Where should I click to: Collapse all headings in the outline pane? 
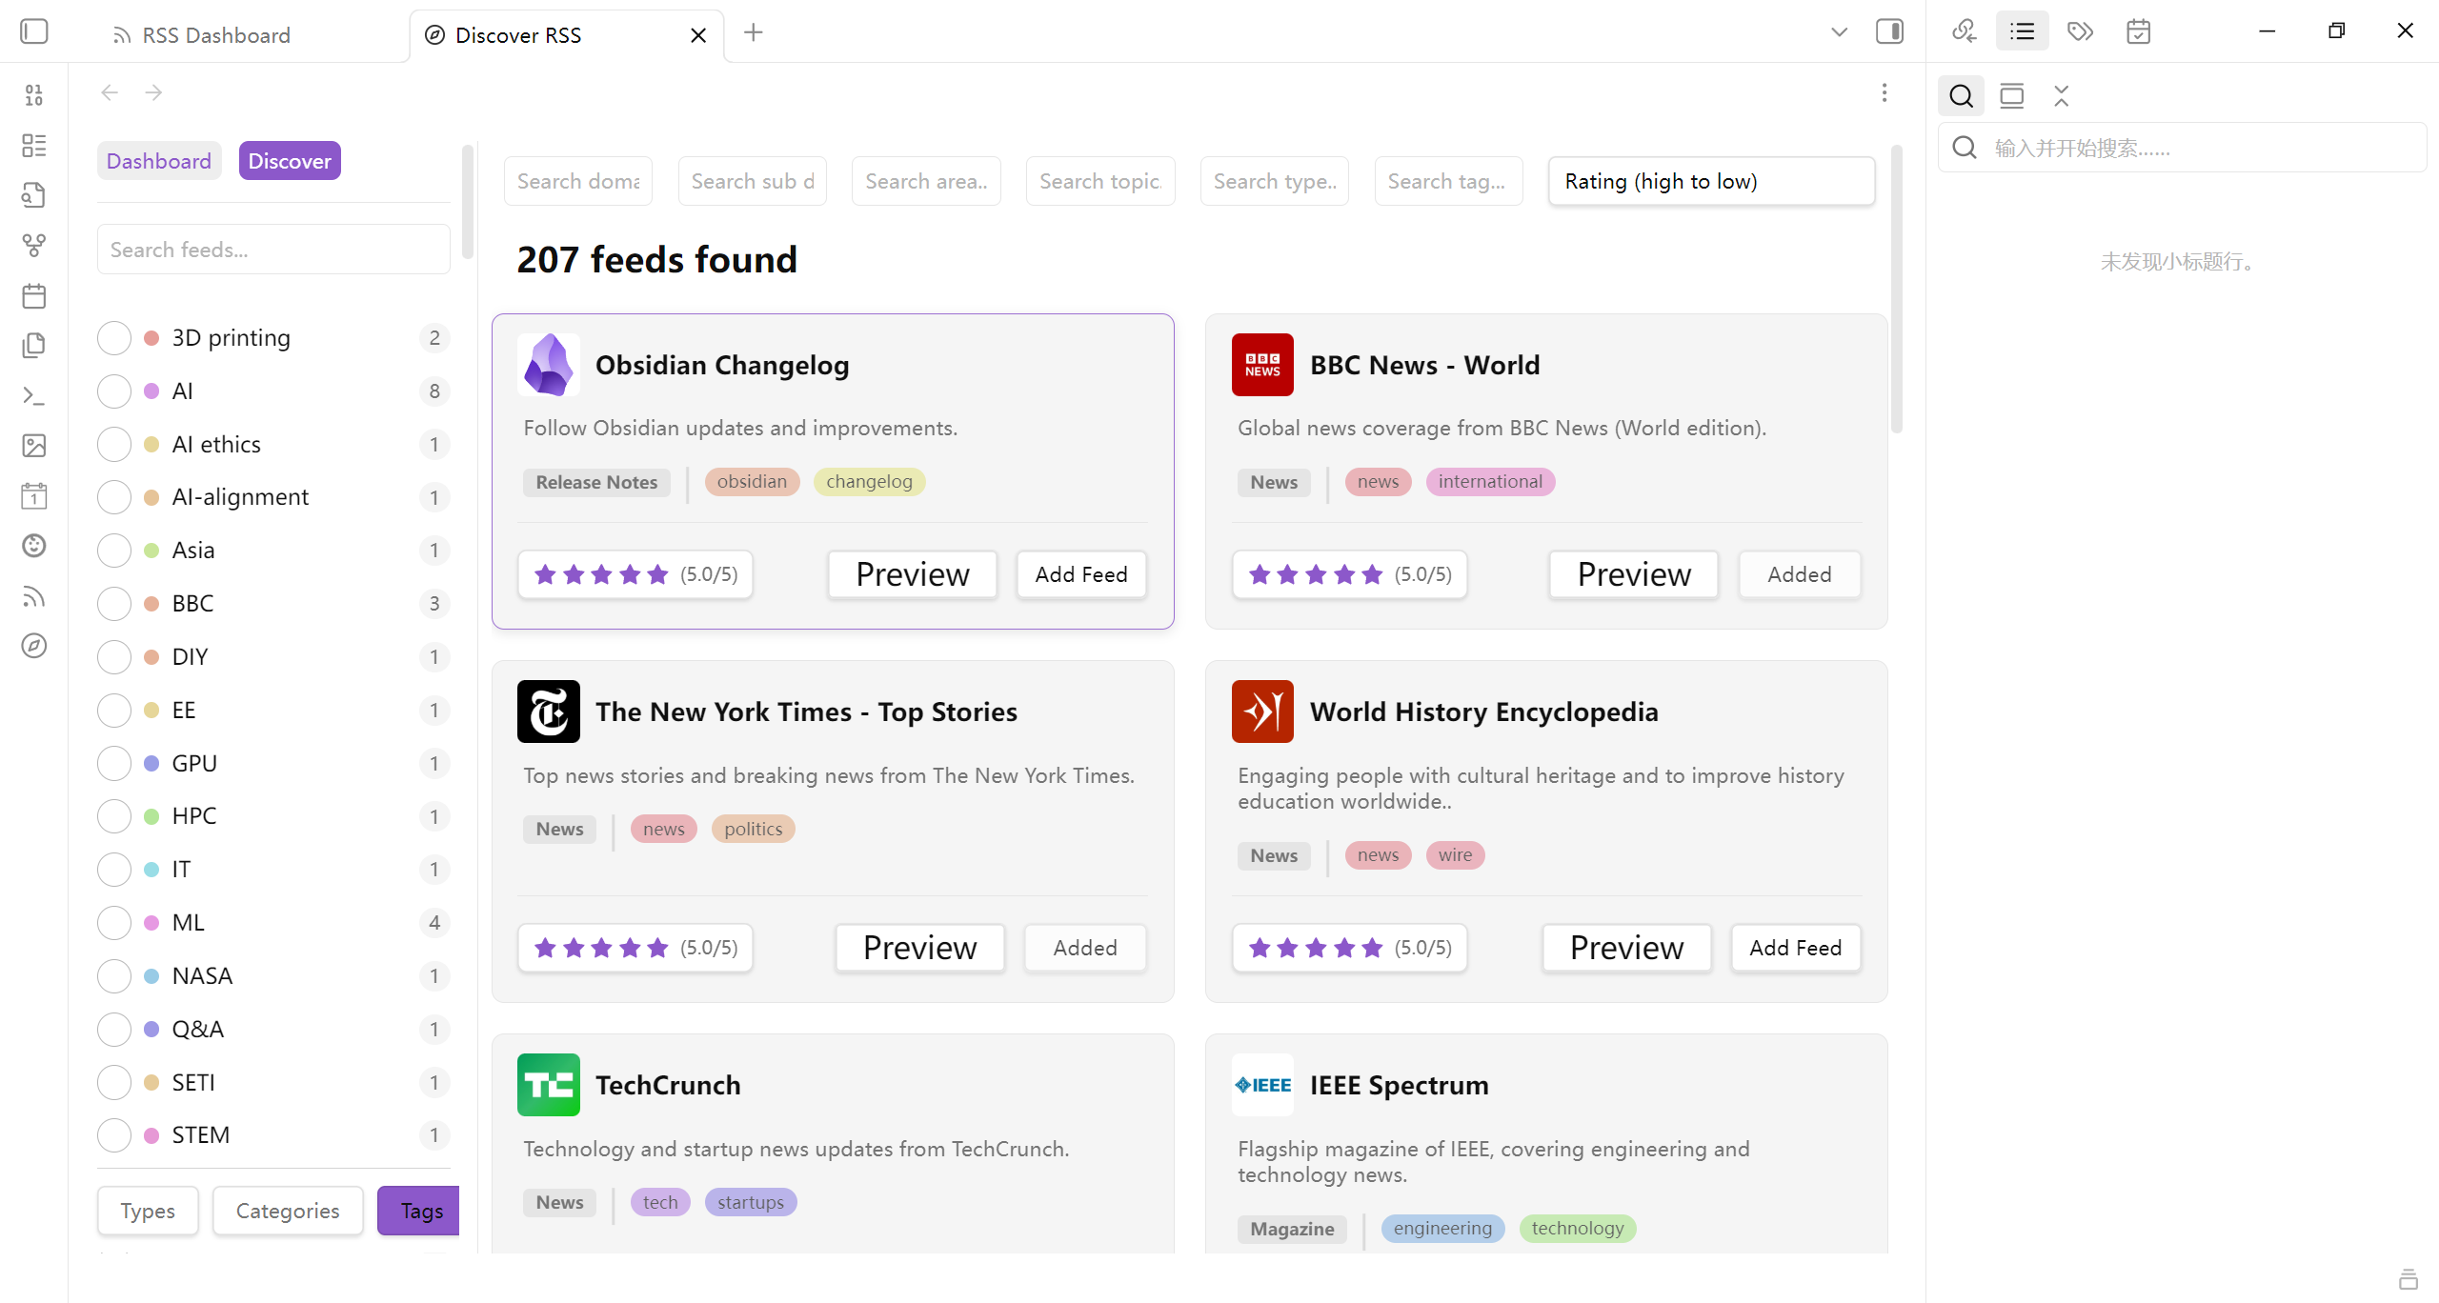click(x=2062, y=95)
